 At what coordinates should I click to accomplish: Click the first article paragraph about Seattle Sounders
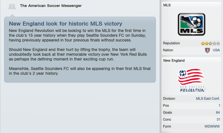point(78,35)
